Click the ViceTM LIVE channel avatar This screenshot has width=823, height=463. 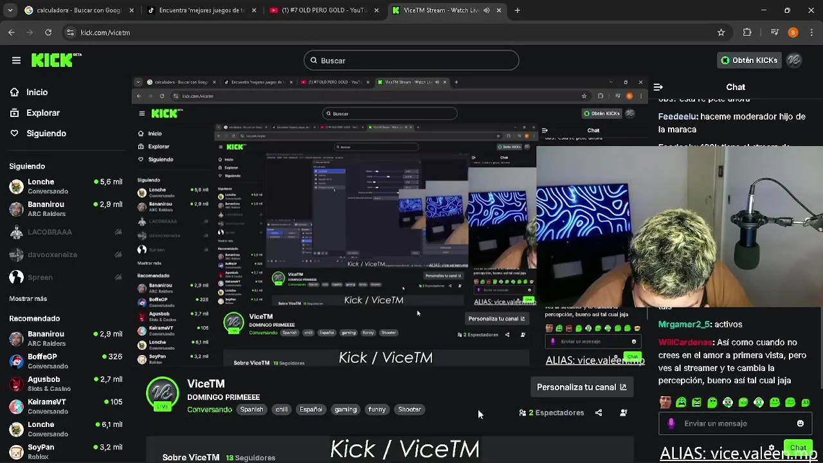point(162,394)
